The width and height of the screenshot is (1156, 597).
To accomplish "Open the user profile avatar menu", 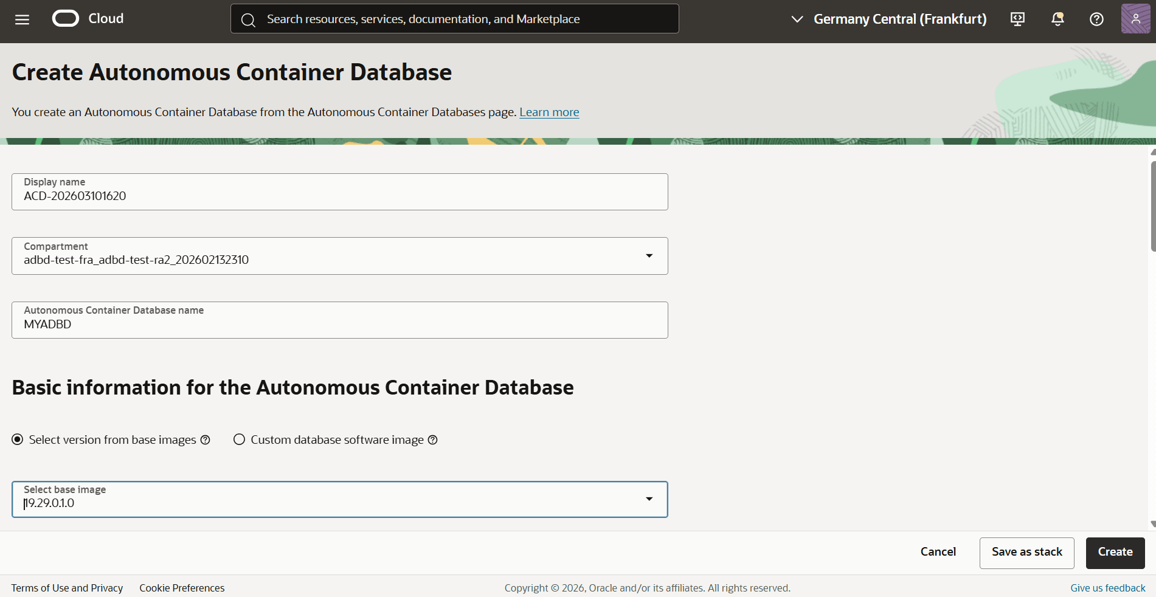I will (x=1135, y=19).
